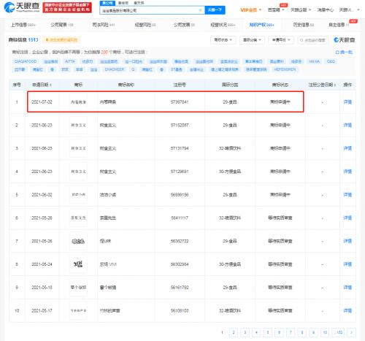Viewport: 365px width, 341px height.
Task: Click the HOFENGREN trademark tag
Action: point(285,69)
